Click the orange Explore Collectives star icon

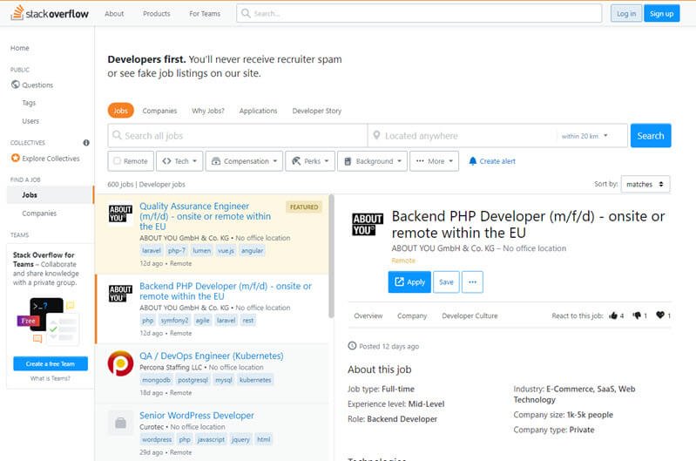(16, 158)
